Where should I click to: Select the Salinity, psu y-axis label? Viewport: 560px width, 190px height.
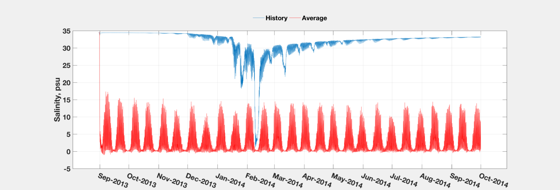point(57,99)
